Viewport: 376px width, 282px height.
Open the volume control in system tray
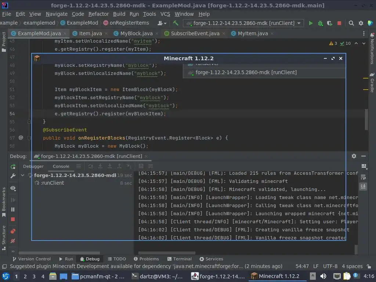point(323,276)
